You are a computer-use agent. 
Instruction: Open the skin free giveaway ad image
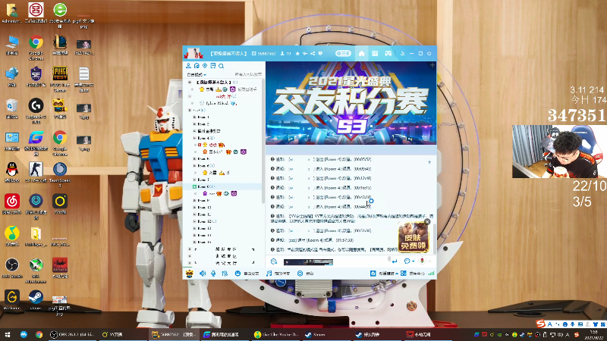pyautogui.click(x=414, y=238)
